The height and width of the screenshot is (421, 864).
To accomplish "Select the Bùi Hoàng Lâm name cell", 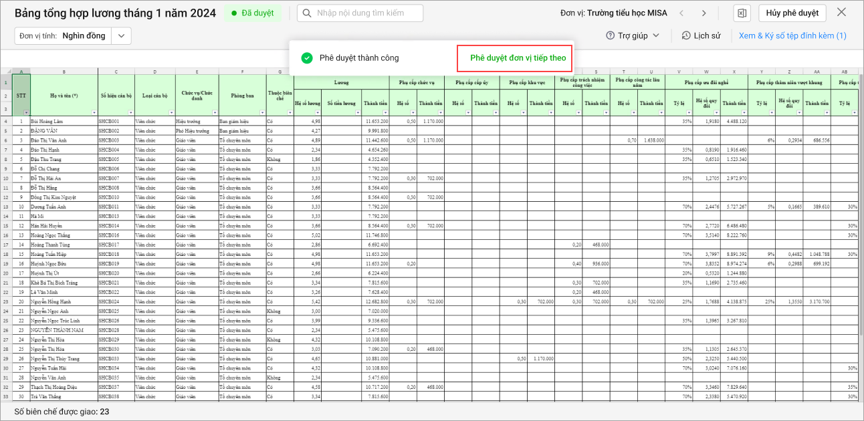I will point(64,121).
